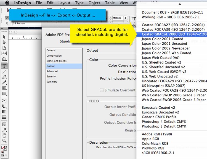207x159 pixels.
Task: Select the Direct Selection tool
Action: click(x=4, y=43)
